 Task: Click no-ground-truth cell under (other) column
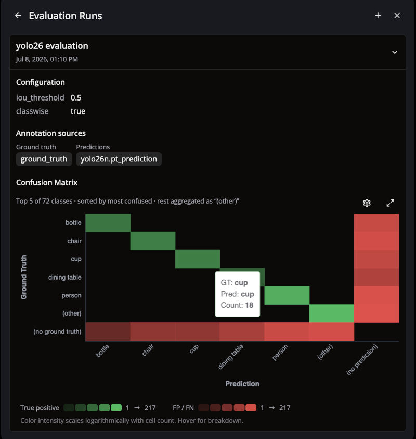point(332,332)
